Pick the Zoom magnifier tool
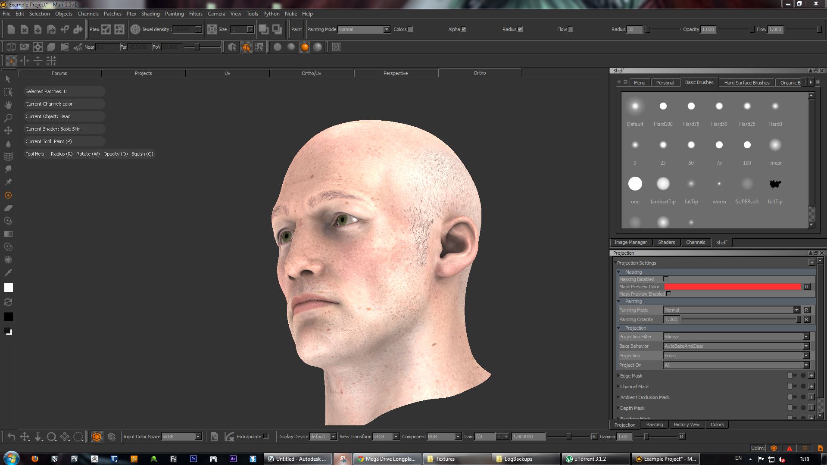Image resolution: width=827 pixels, height=465 pixels. (8, 118)
